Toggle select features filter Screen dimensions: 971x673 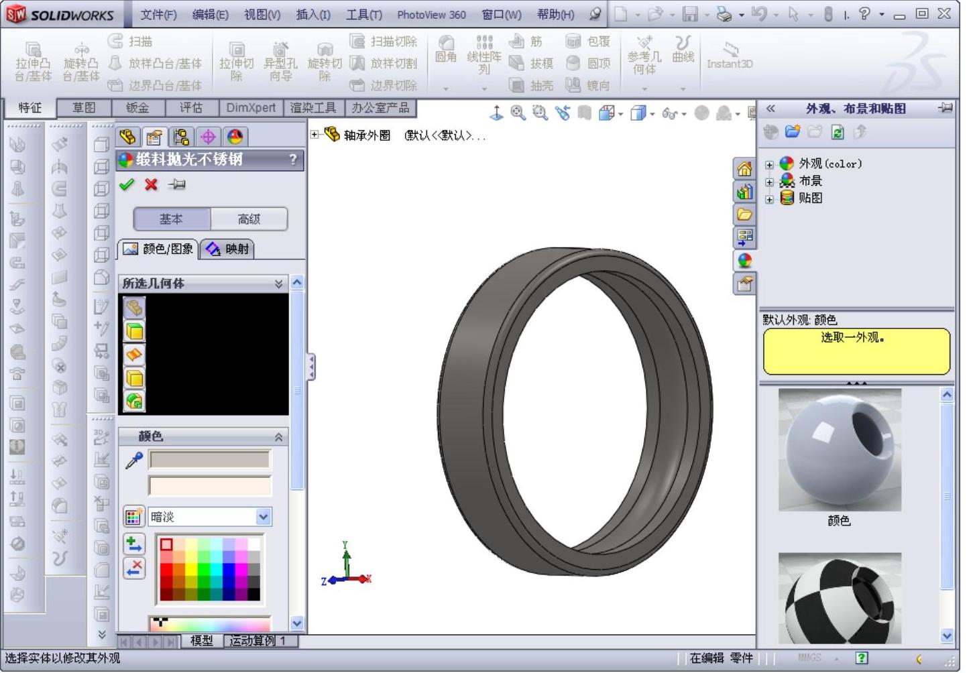tap(134, 401)
